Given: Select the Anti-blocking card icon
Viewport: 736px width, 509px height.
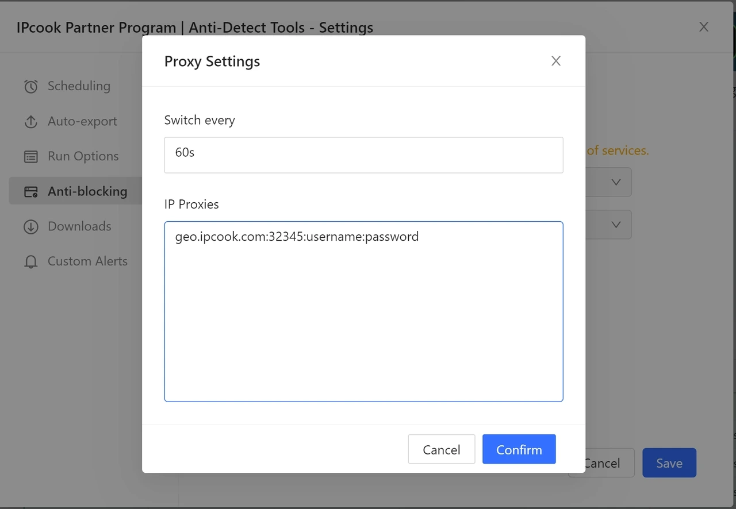Looking at the screenshot, I should point(30,191).
